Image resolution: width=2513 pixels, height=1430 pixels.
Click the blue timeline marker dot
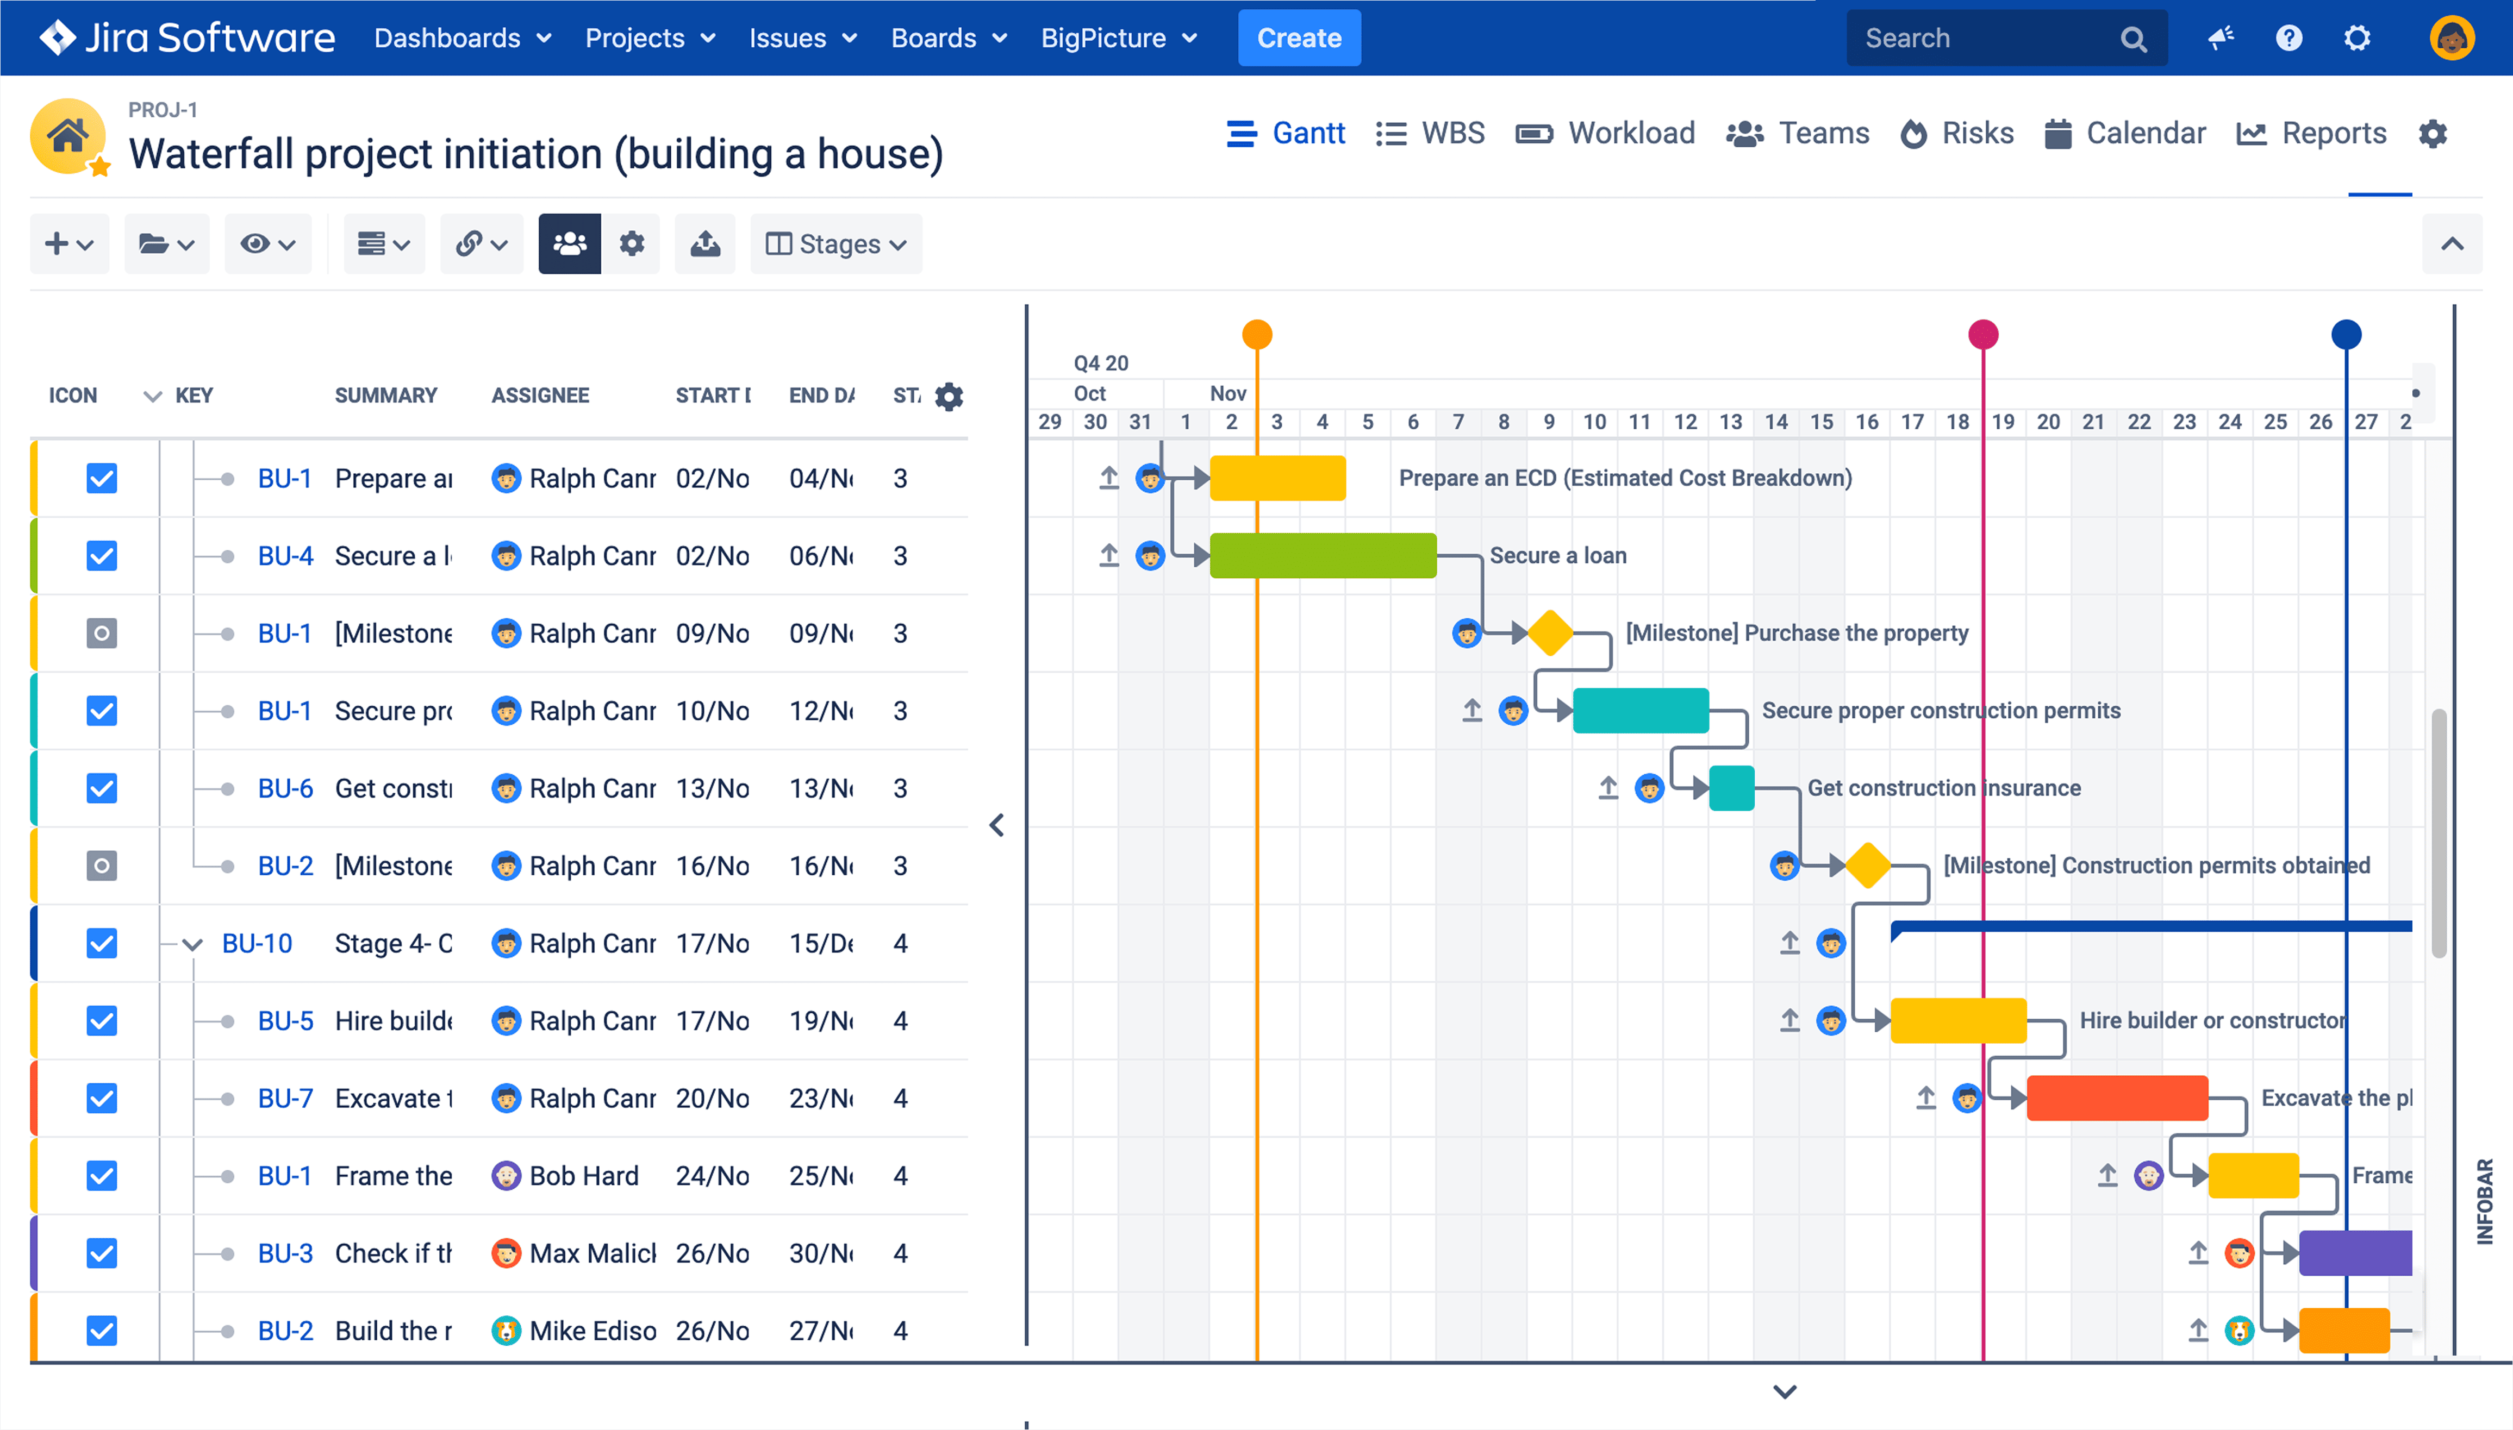pyautogui.click(x=2346, y=335)
